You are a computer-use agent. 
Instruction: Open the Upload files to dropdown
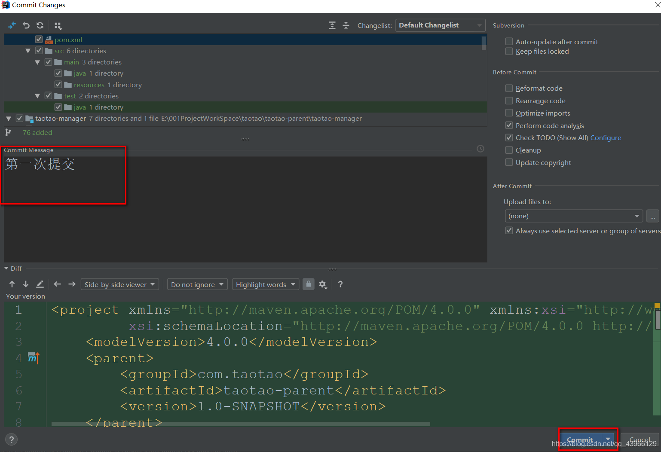point(574,216)
